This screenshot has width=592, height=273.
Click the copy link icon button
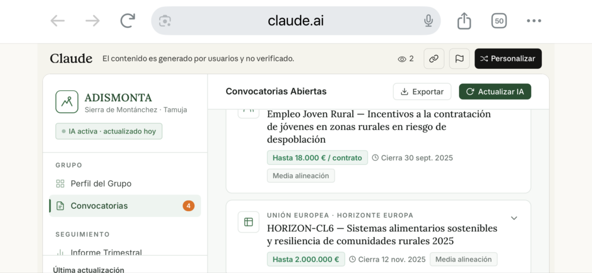click(x=434, y=58)
